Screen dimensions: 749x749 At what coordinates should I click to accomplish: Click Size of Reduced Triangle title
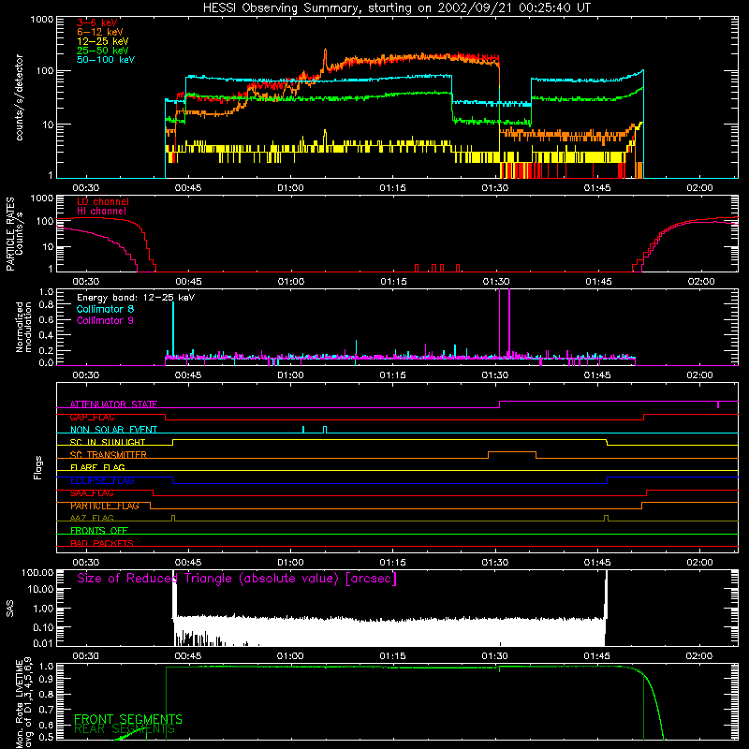237,579
